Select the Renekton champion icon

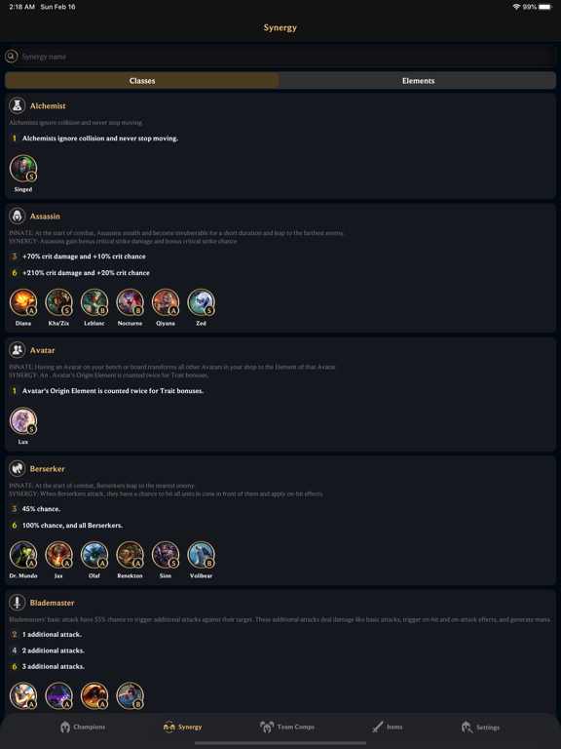click(130, 555)
